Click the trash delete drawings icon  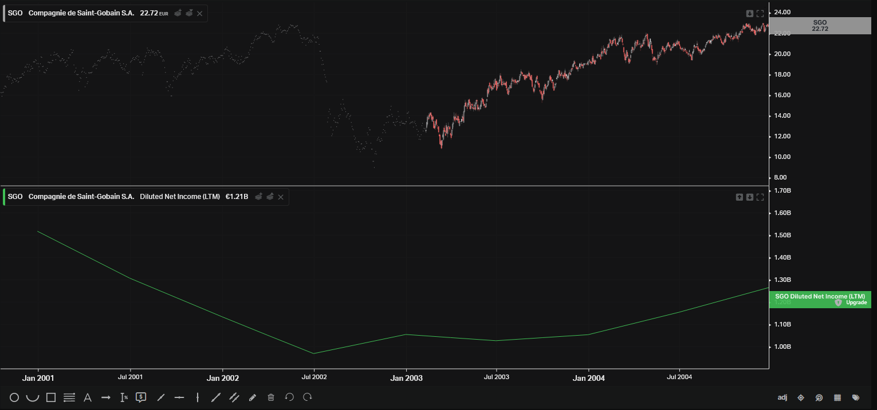click(271, 397)
